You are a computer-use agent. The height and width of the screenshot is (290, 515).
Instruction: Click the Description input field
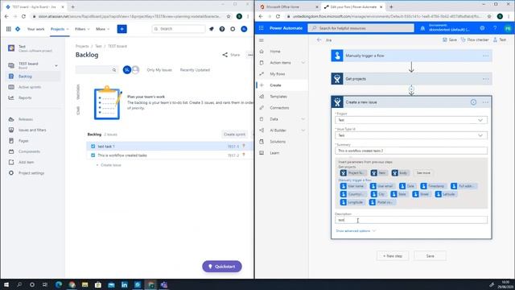pyautogui.click(x=411, y=220)
